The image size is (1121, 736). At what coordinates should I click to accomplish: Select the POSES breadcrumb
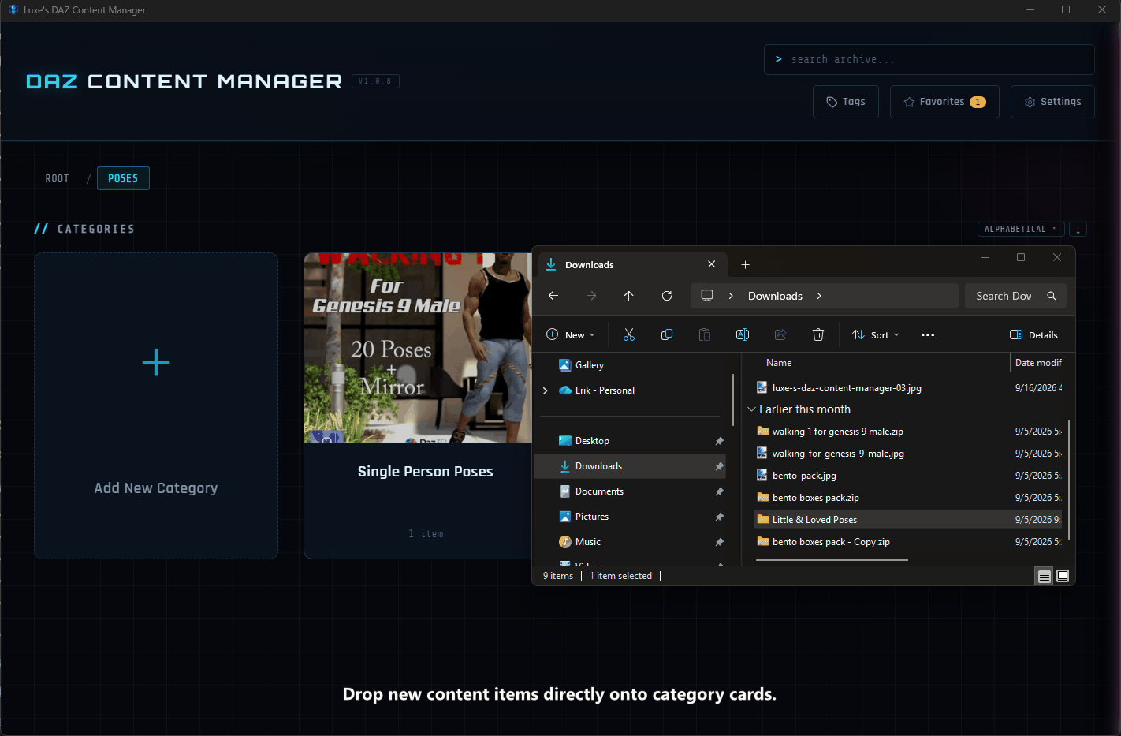coord(123,178)
